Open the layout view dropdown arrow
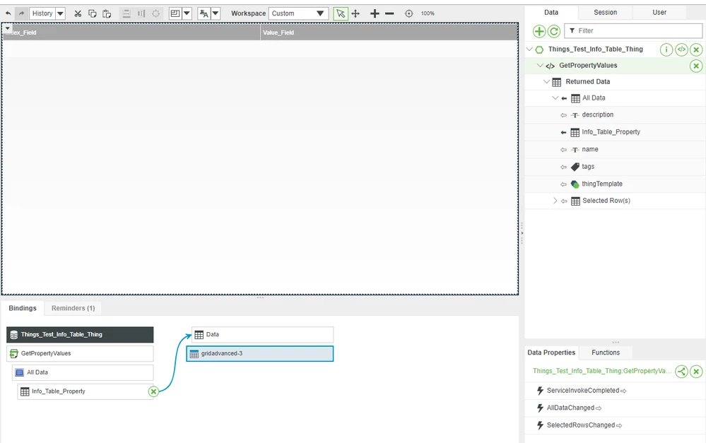The image size is (706, 443). point(187,13)
